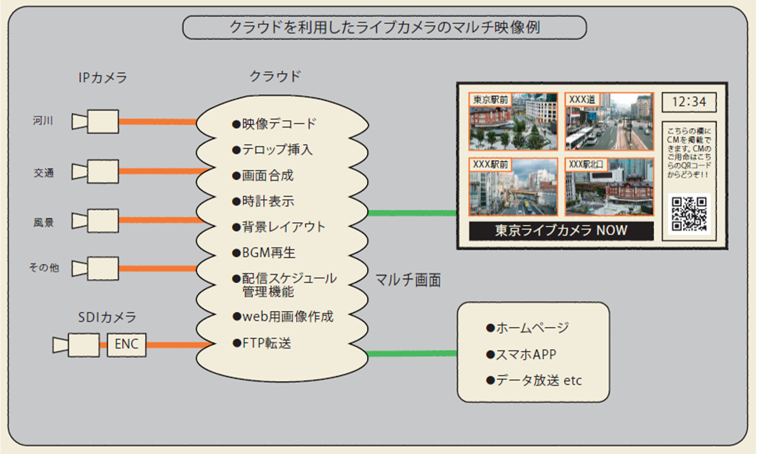Click the データ放送 etc item
Image resolution: width=757 pixels, height=454 pixels.
pos(534,380)
